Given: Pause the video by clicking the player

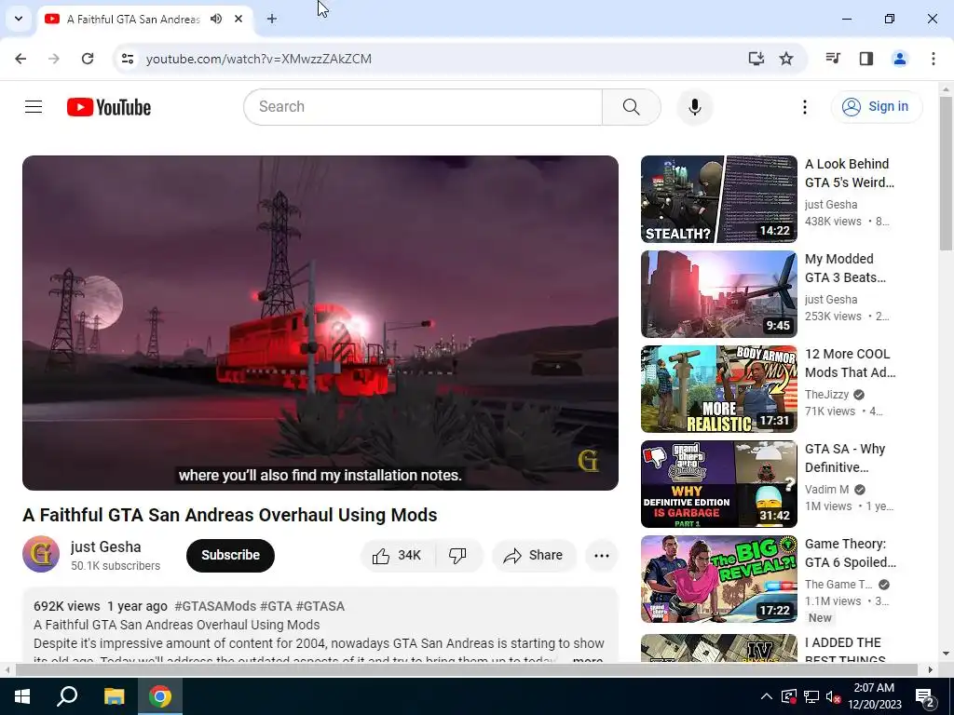Looking at the screenshot, I should tap(320, 322).
